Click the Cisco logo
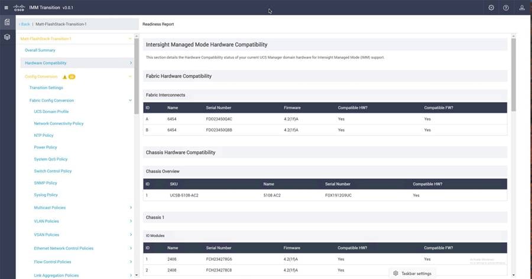The width and height of the screenshot is (532, 279). pos(19,8)
